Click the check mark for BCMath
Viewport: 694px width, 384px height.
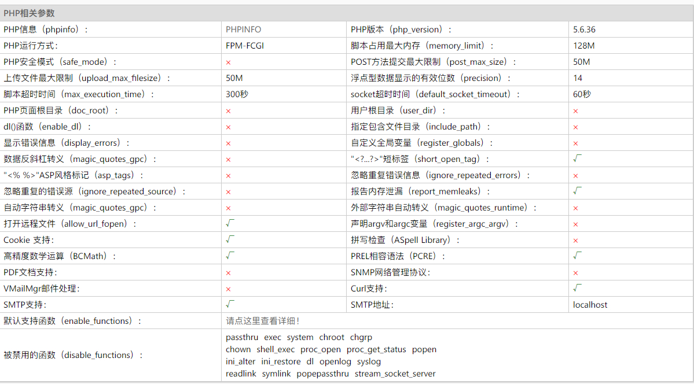click(x=230, y=256)
